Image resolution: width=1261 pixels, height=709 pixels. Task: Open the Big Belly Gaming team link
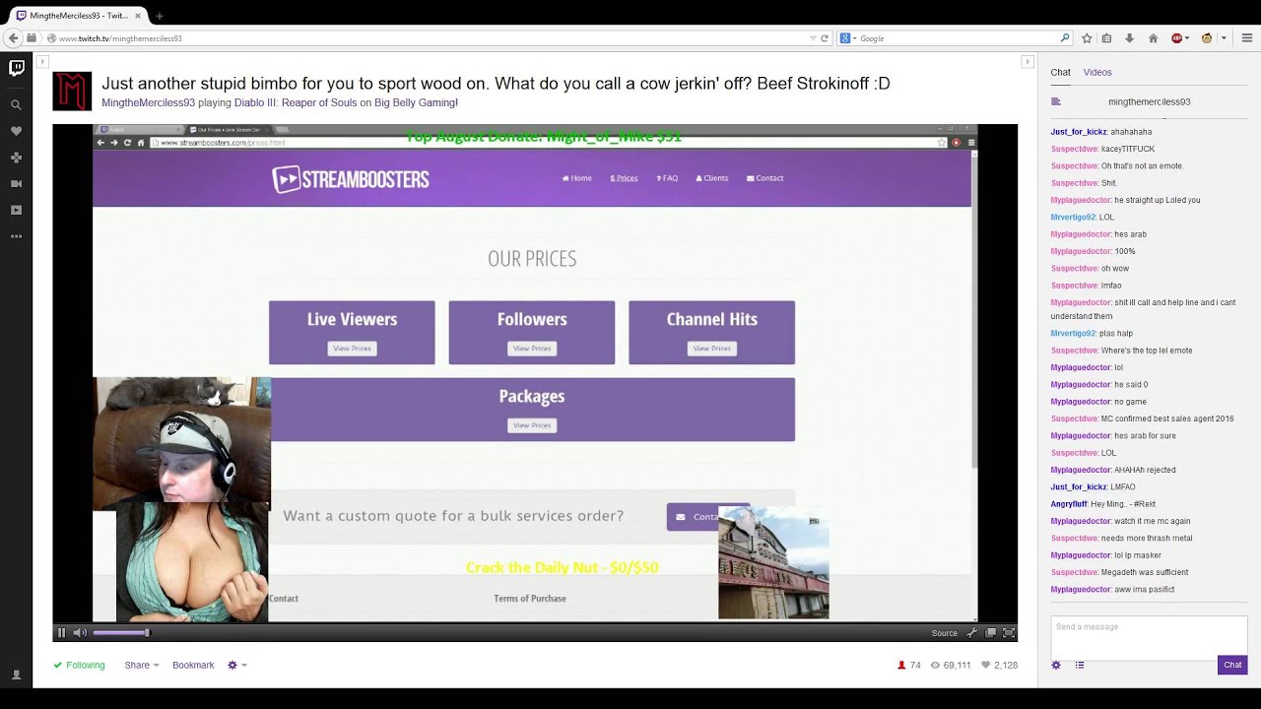click(x=415, y=102)
